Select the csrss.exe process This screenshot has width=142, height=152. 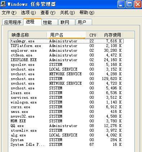(x=67, y=107)
